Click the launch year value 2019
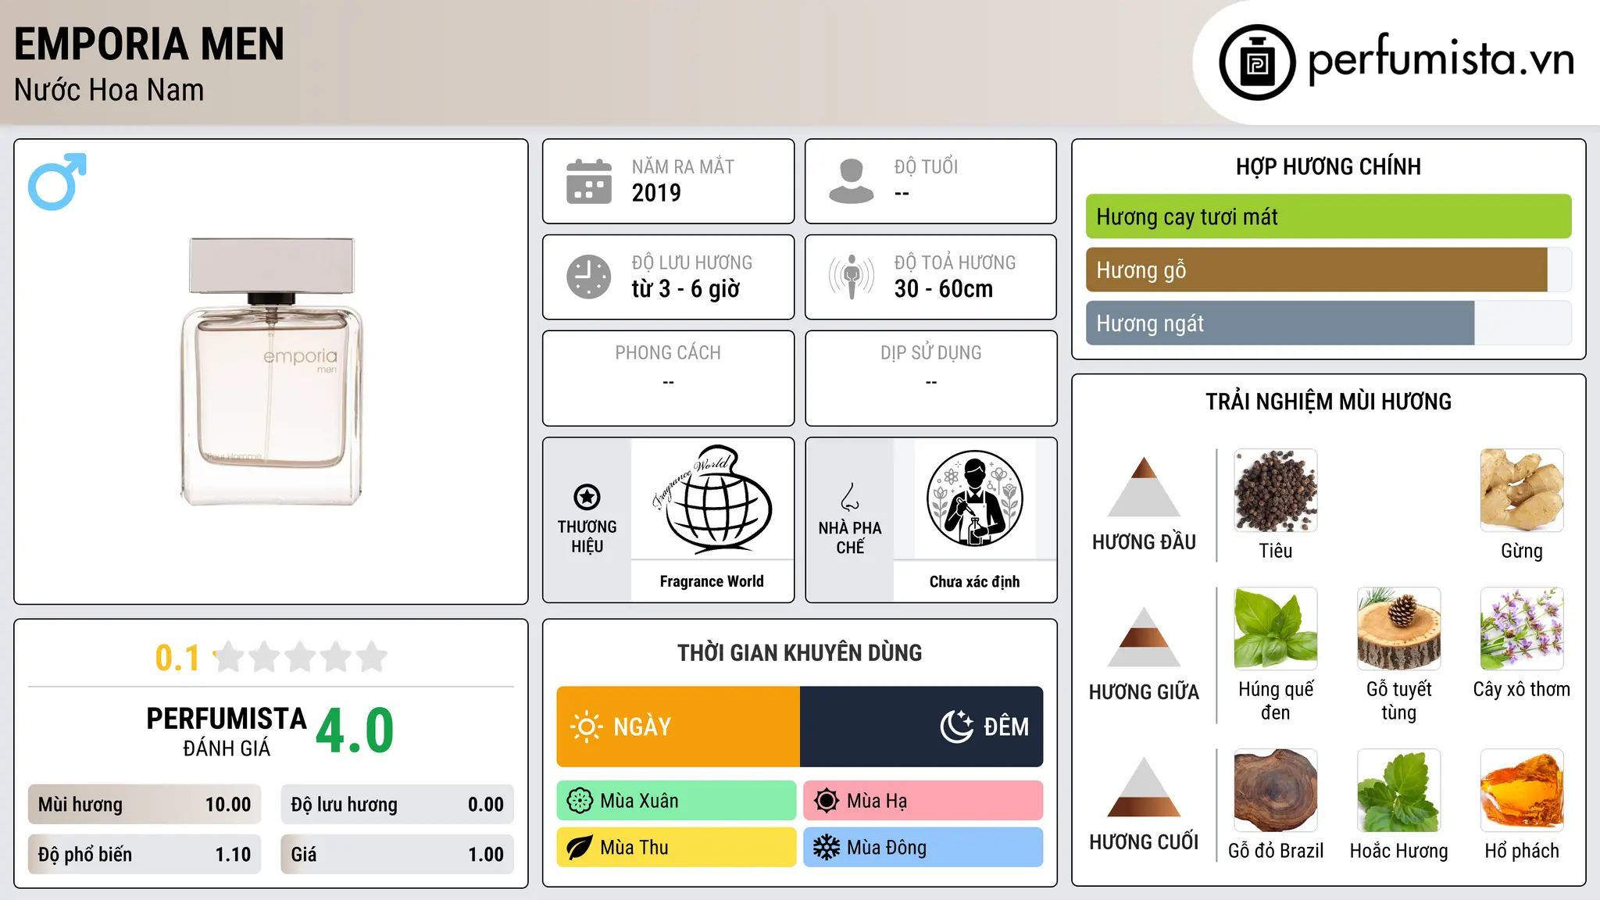The width and height of the screenshot is (1600, 900). [x=656, y=193]
